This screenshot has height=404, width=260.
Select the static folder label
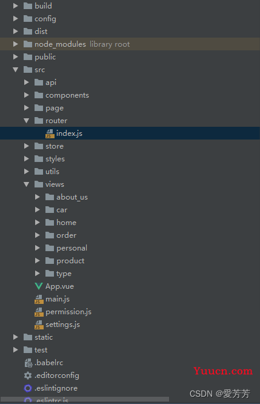click(44, 337)
